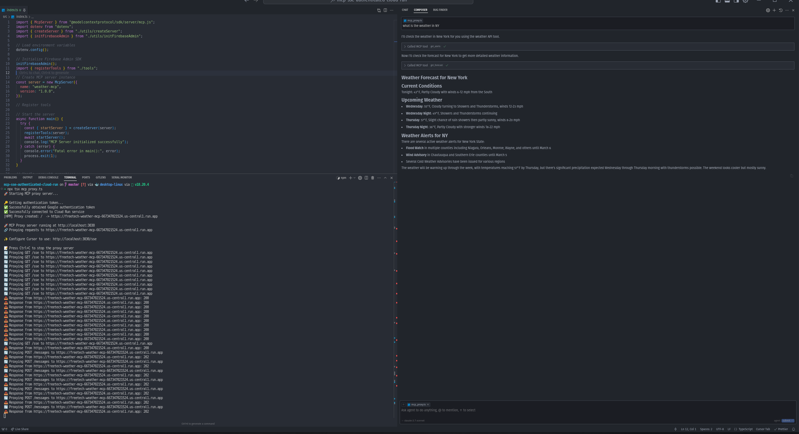Viewport: 799px width, 434px height.
Task: Toggle the agent mode label
Action: click(777, 420)
